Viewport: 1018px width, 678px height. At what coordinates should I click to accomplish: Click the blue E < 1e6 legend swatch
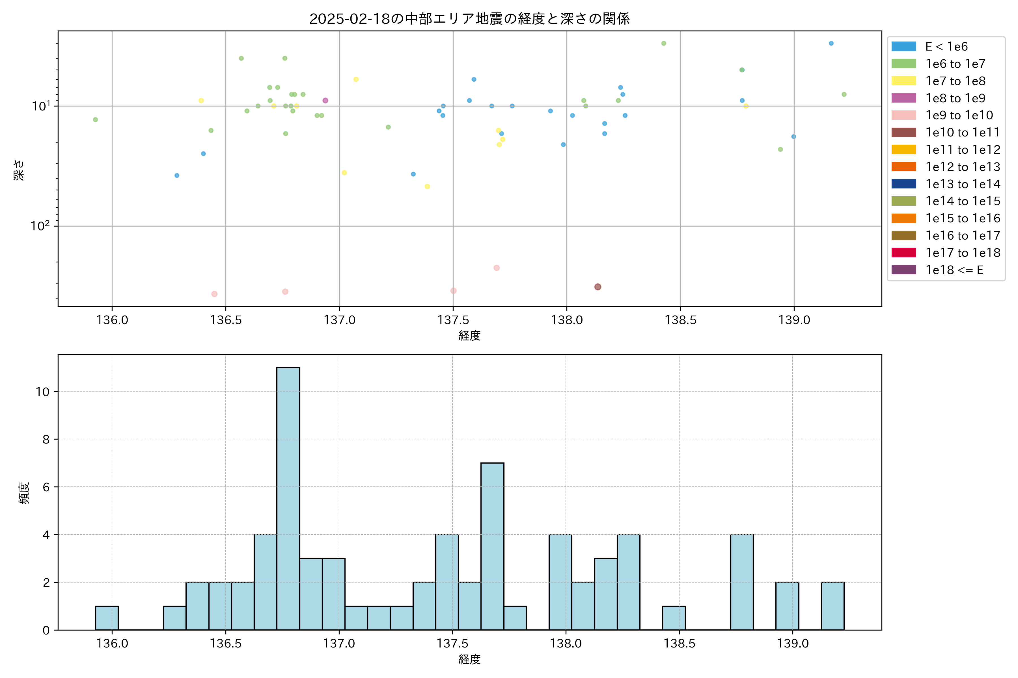click(904, 46)
